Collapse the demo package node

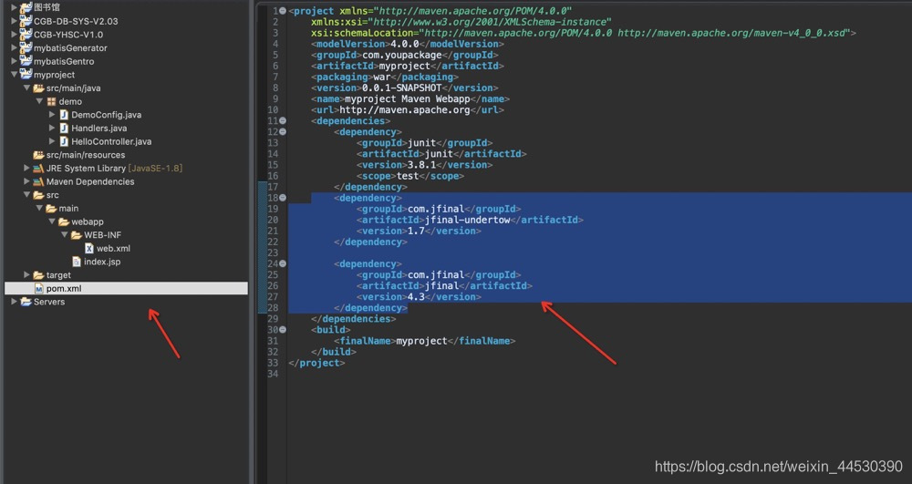point(39,101)
